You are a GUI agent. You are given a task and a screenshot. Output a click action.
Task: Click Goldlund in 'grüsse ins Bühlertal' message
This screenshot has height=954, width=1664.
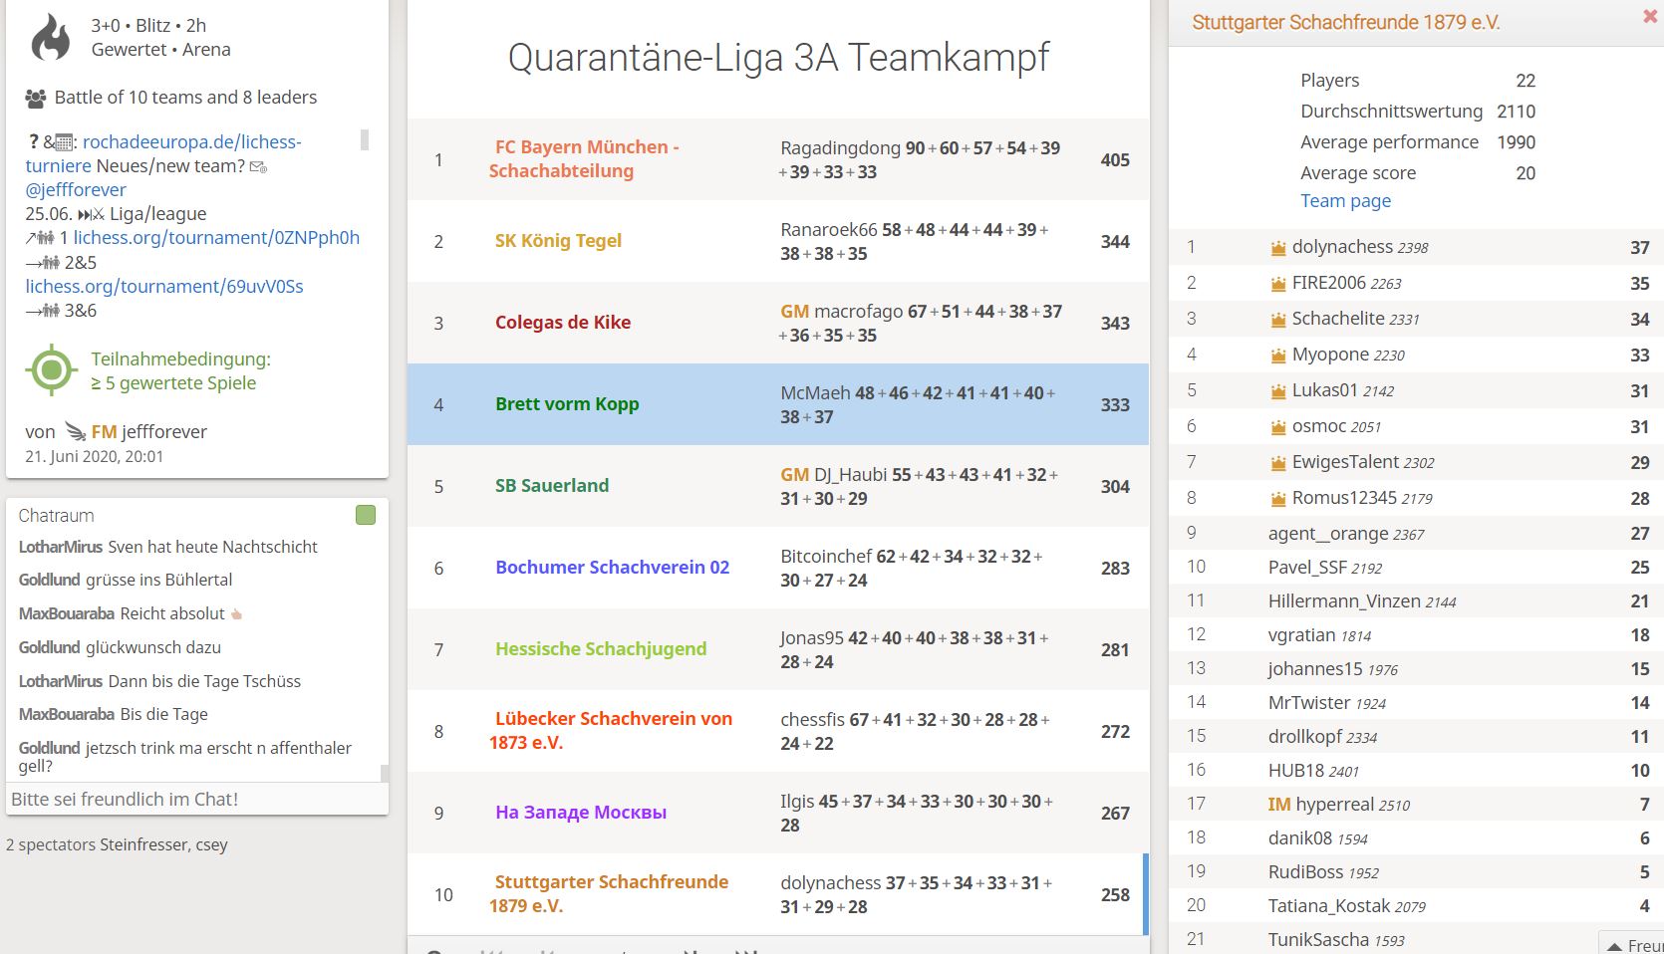click(x=49, y=580)
